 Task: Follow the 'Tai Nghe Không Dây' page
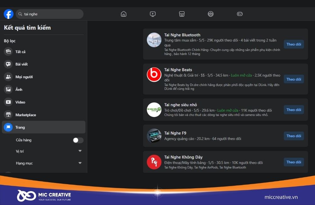pyautogui.click(x=294, y=162)
